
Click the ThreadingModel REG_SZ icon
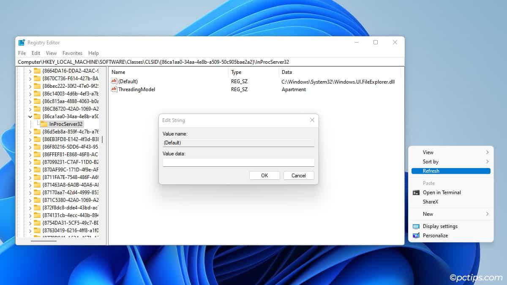tap(113, 90)
